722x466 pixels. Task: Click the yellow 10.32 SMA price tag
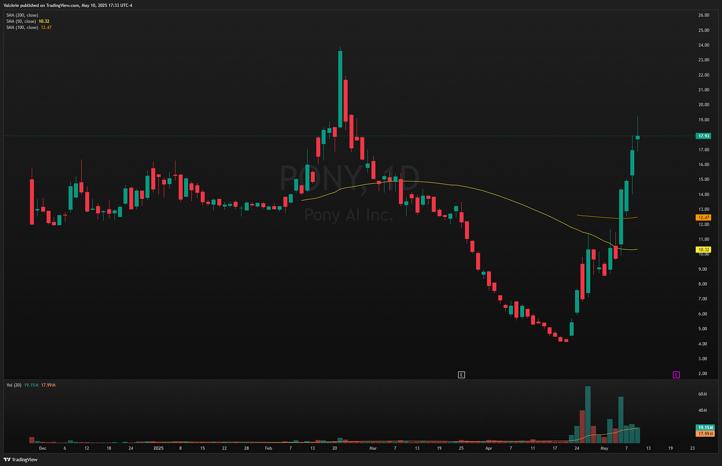(x=704, y=250)
